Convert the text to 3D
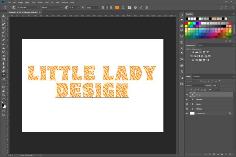Screen dimensions: 236x157 pyautogui.click(x=146, y=7)
